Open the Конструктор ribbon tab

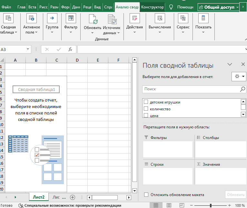[152, 7]
